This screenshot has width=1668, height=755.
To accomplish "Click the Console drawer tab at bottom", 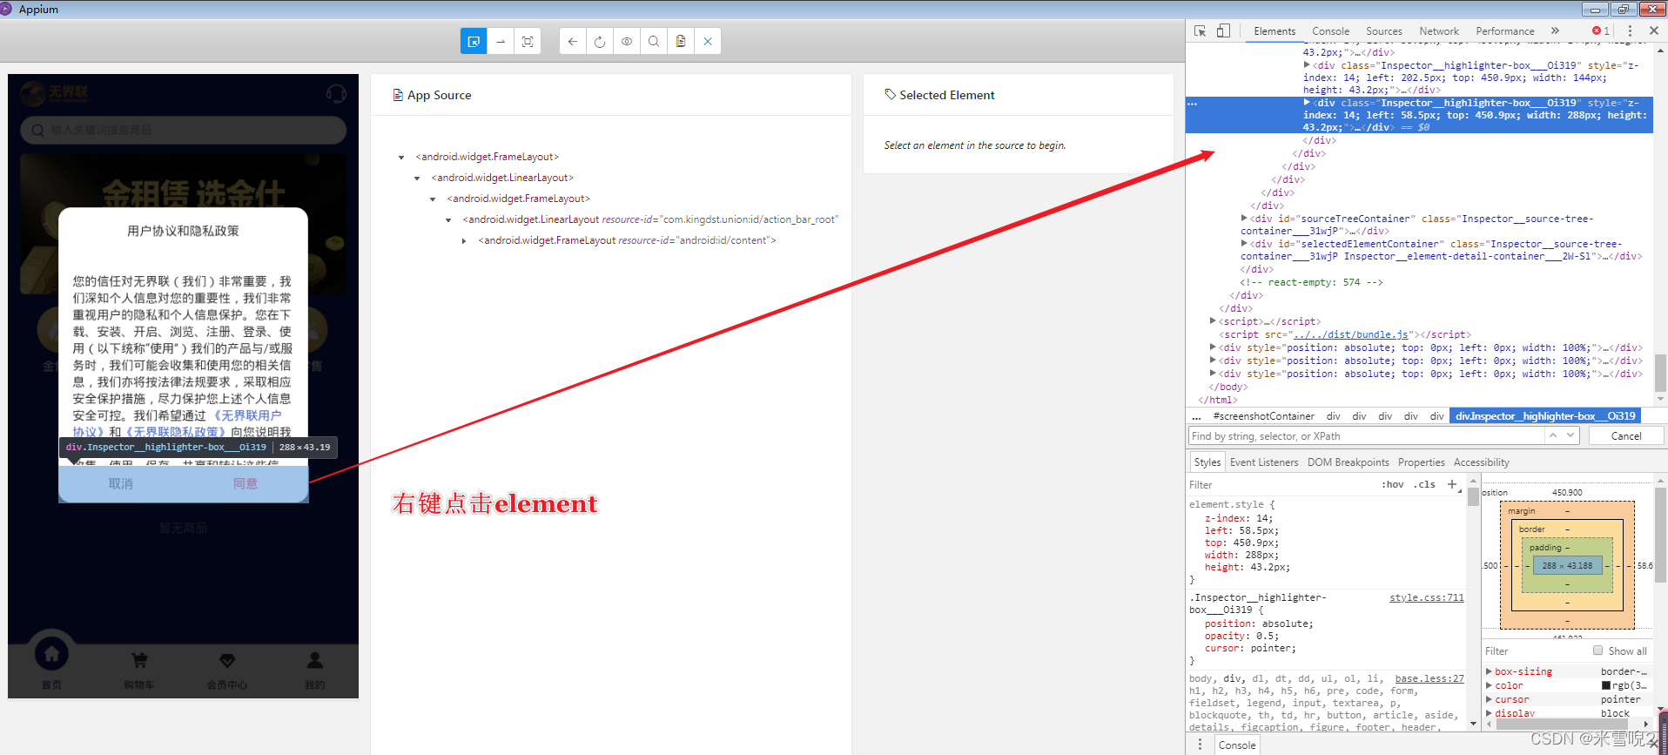I will tap(1237, 745).
